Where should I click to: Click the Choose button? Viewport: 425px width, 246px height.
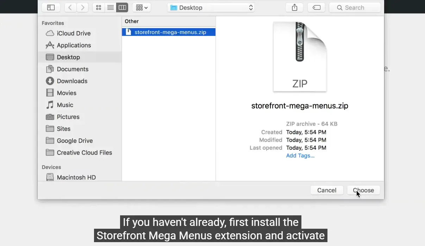pyautogui.click(x=363, y=190)
